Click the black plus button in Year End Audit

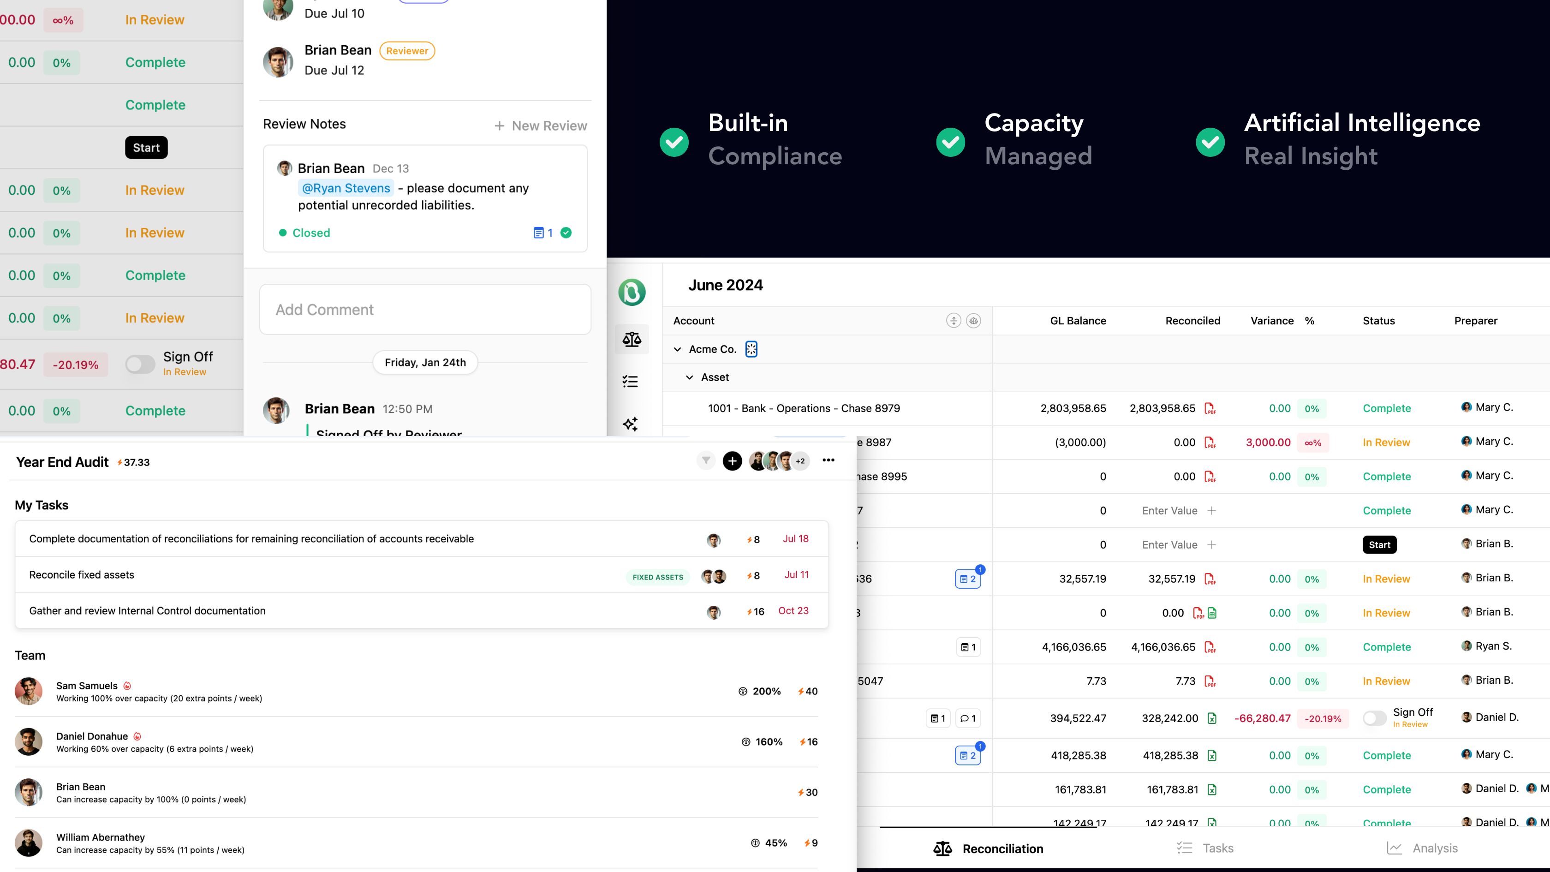(732, 461)
